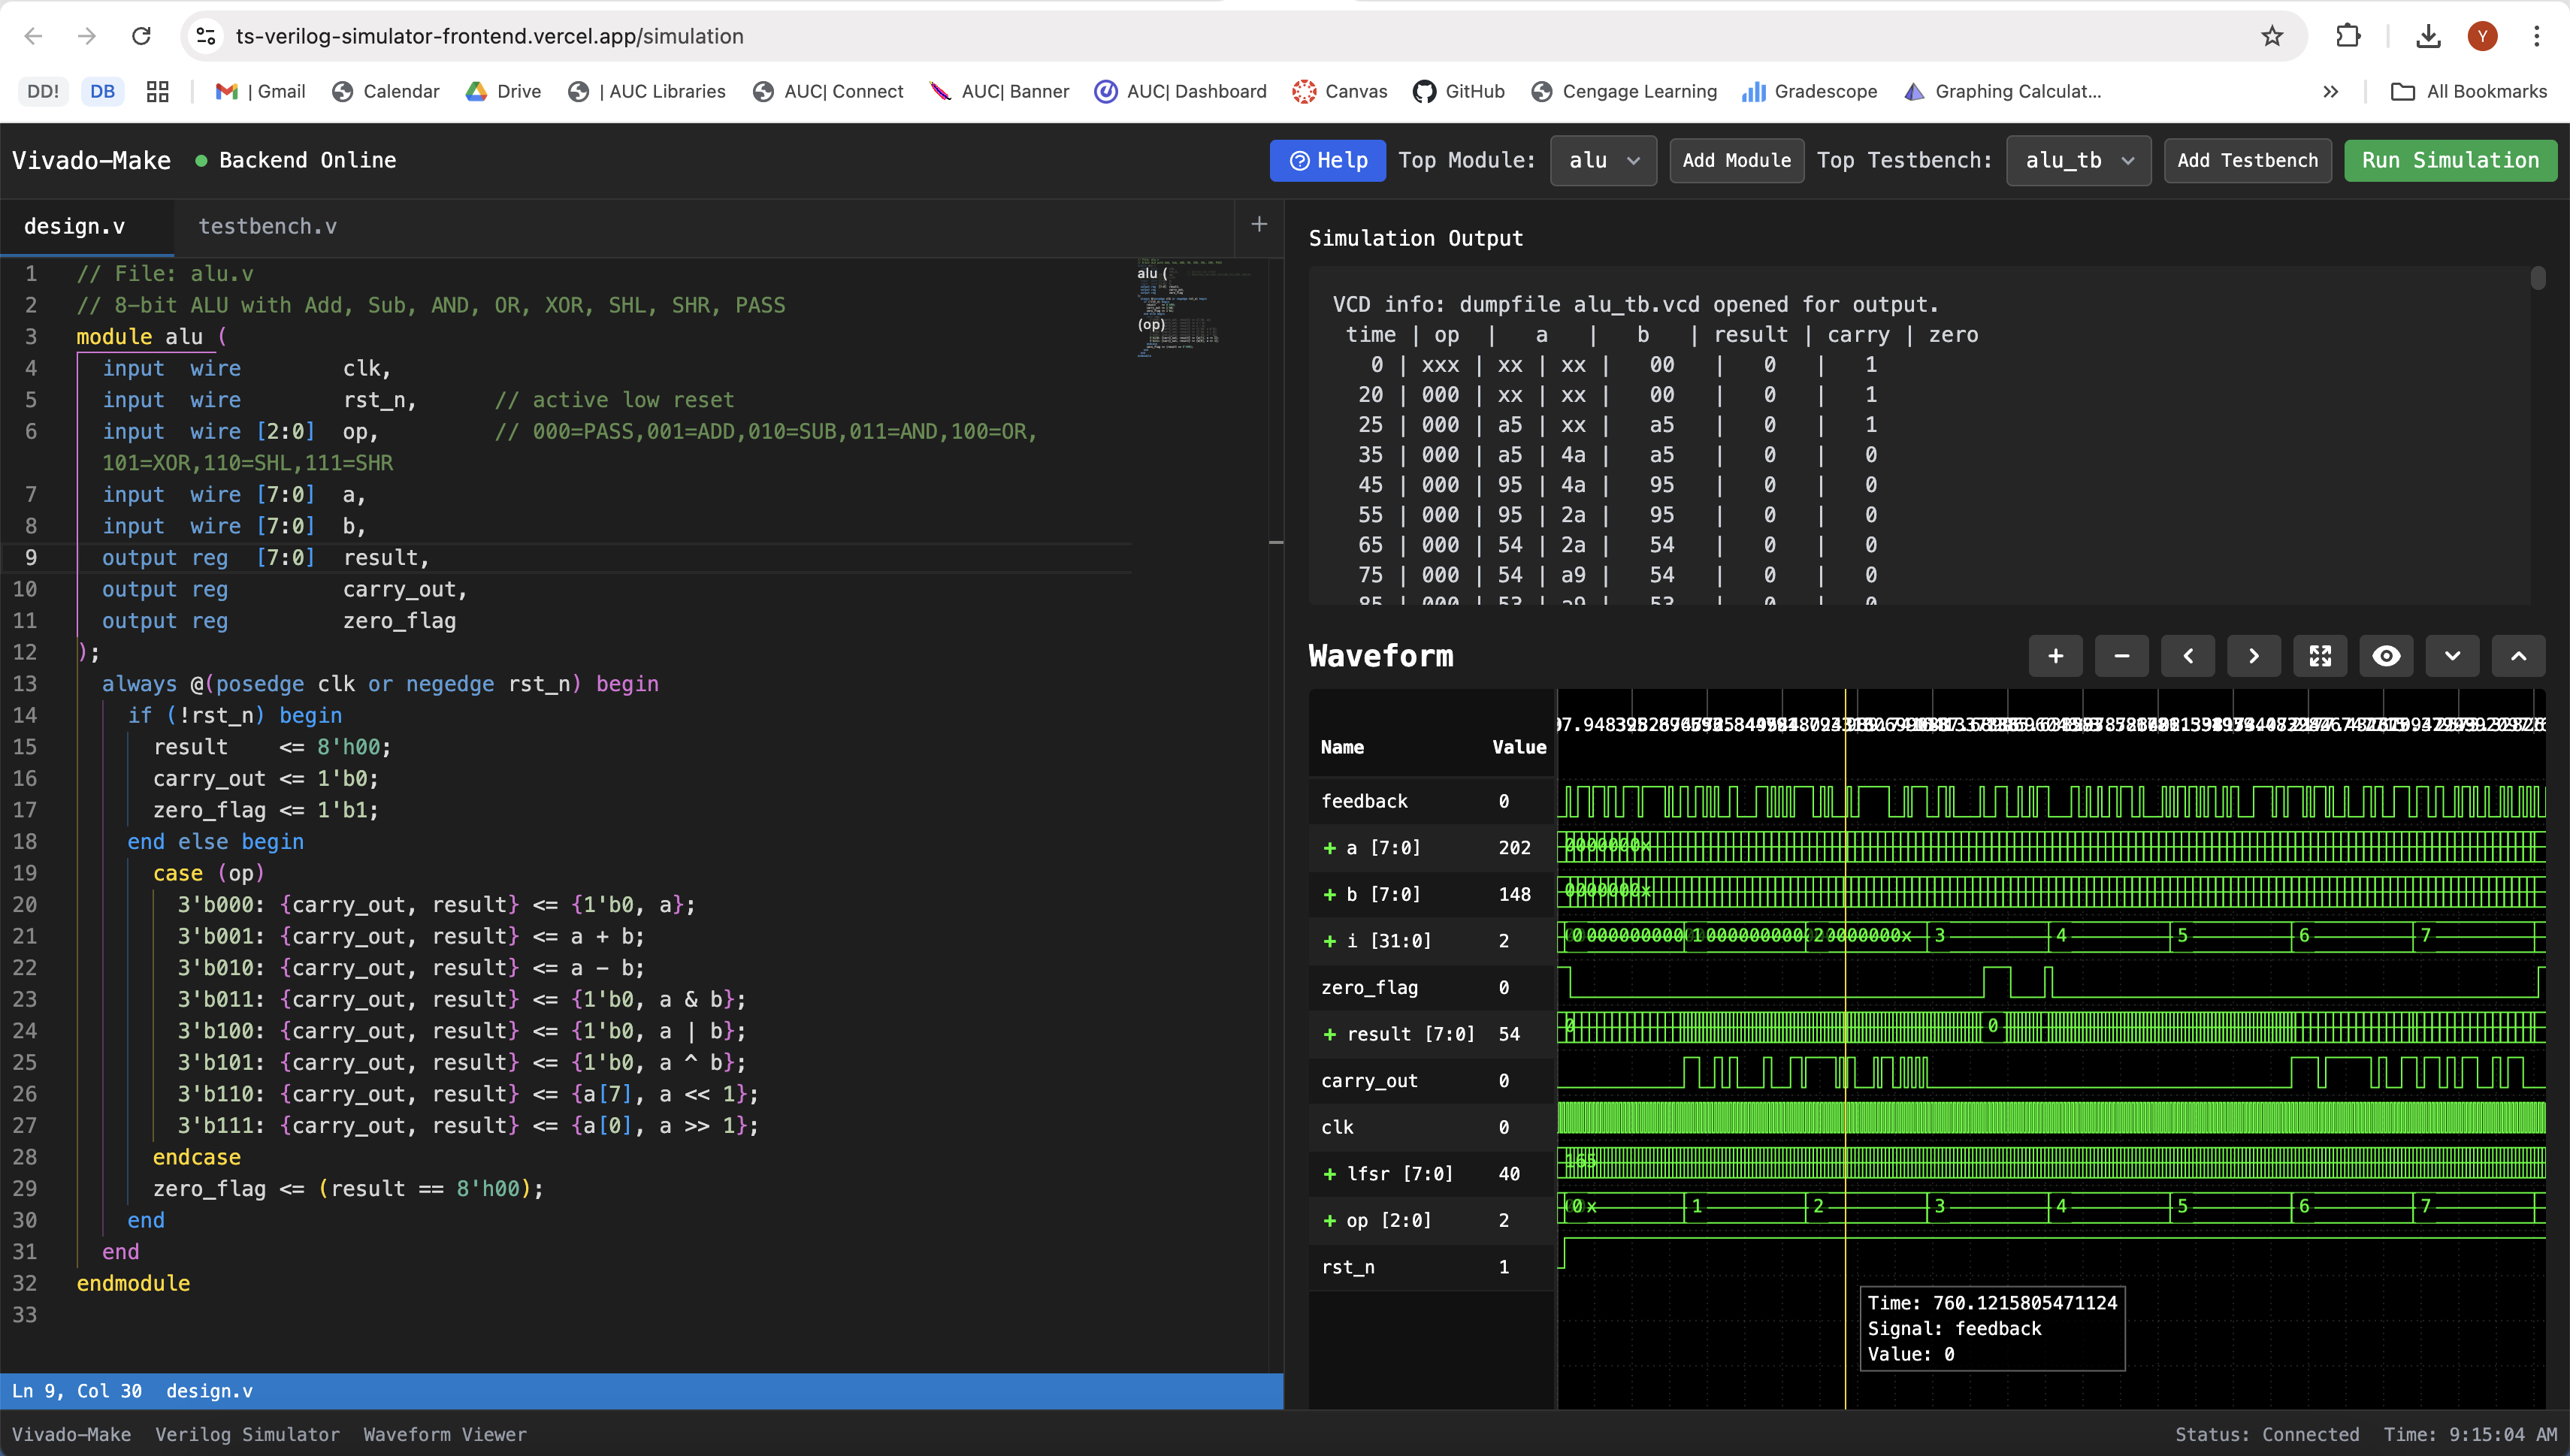This screenshot has width=2570, height=1456.
Task: Go back in browser history
Action: (33, 36)
